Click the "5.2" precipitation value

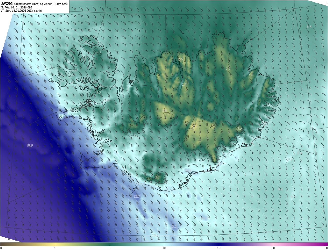point(99,93)
